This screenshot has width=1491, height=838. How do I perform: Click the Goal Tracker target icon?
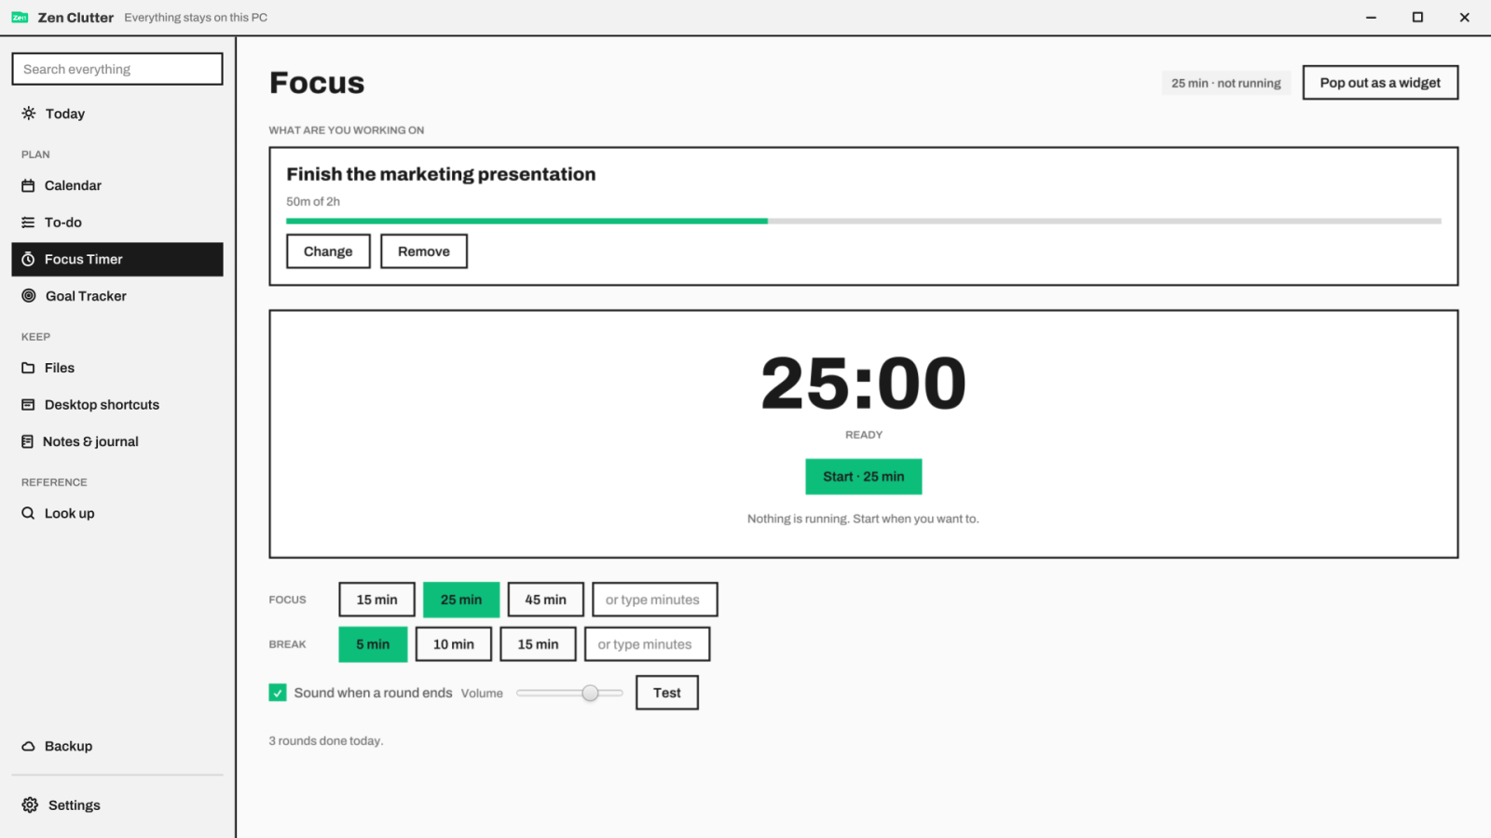[29, 296]
